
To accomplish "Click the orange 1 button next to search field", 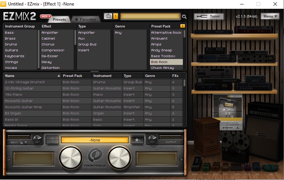I will (115, 16).
